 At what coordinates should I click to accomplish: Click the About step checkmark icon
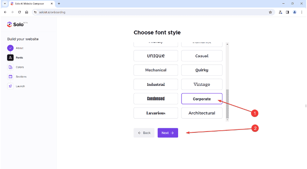coord(10,48)
